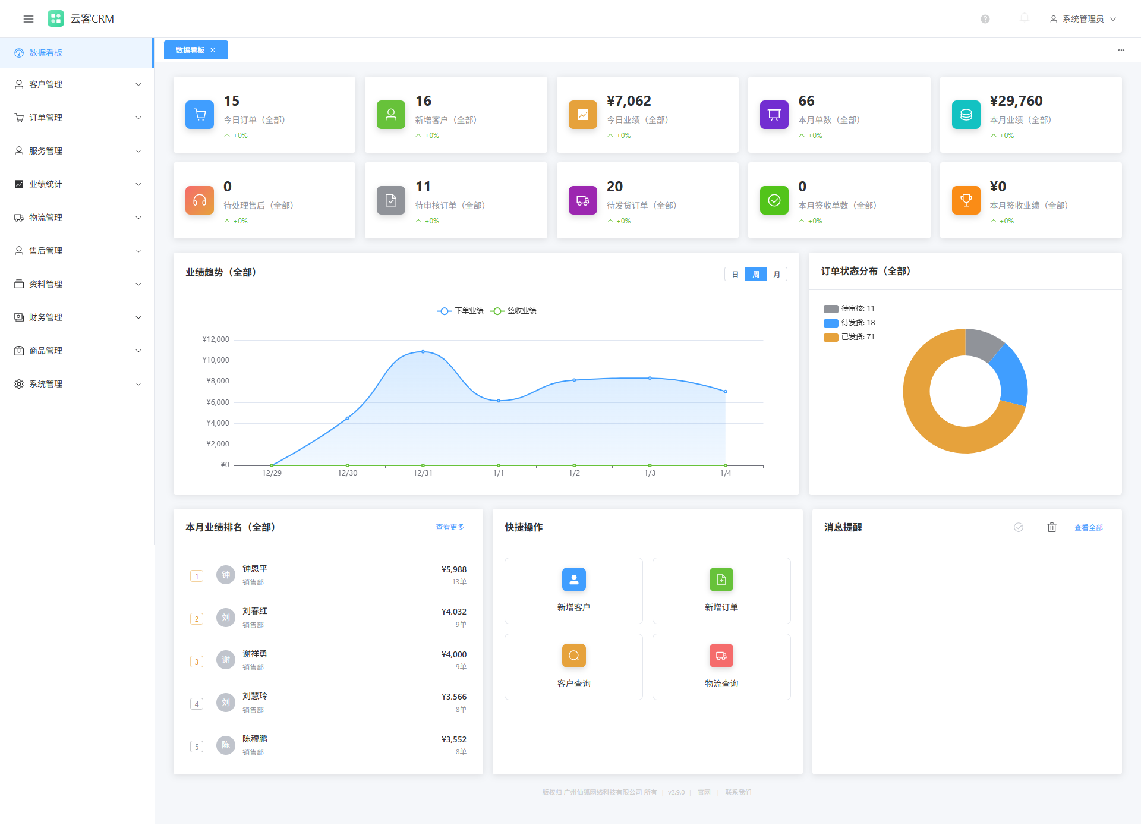
Task: Toggle 下单业绩 legend series
Action: [x=461, y=311]
